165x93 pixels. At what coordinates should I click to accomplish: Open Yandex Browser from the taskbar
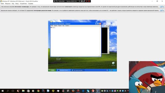pyautogui.click(x=93, y=91)
